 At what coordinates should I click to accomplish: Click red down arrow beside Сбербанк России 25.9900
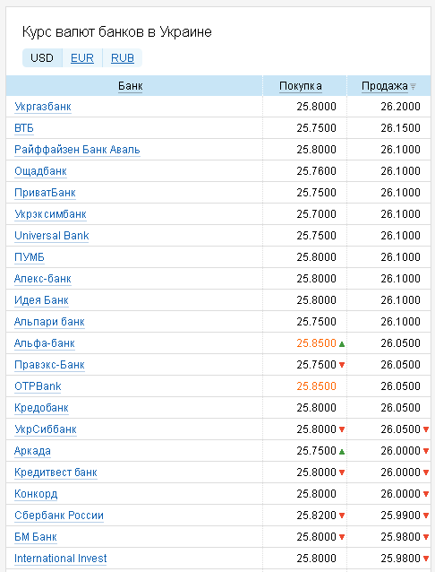426,516
